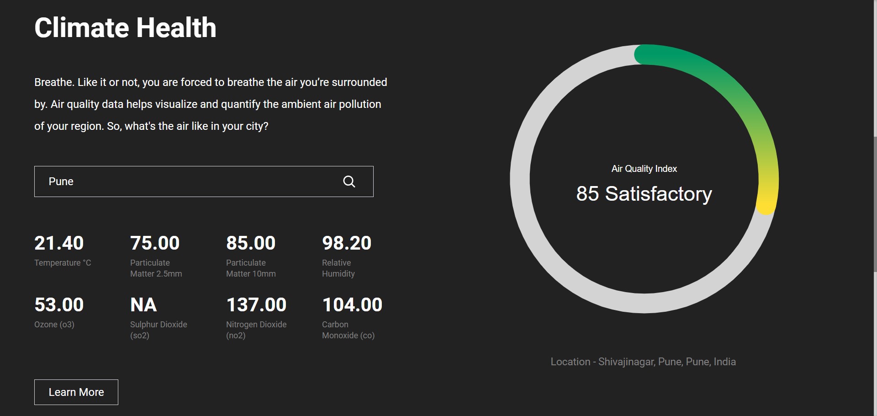
Task: Click the Shivajinagar, Pune location text
Action: tap(643, 362)
